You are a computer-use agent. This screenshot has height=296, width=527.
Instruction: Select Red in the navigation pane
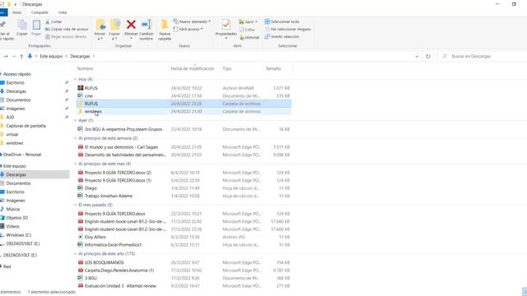pos(7,266)
